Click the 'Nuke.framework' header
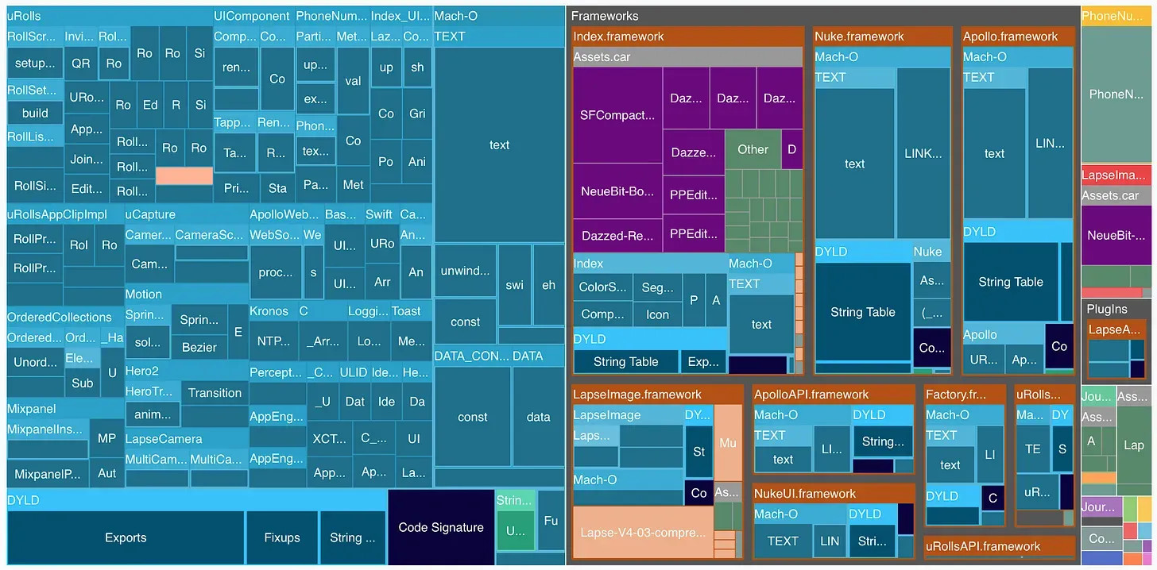Screen dimensions: 1157x570 [883, 37]
